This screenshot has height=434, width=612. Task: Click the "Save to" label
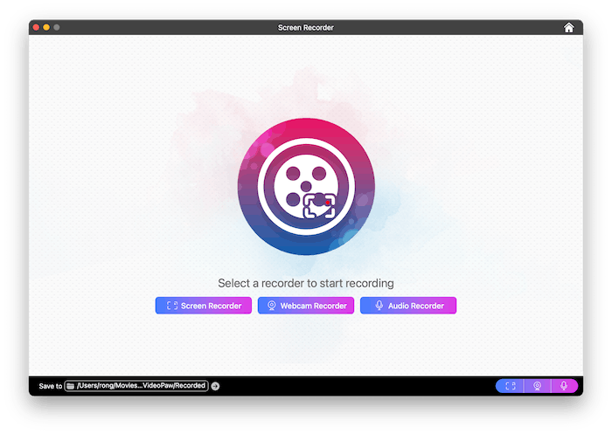pyautogui.click(x=51, y=386)
